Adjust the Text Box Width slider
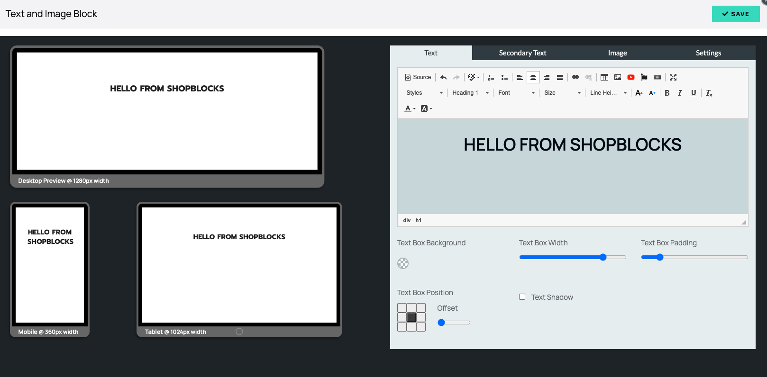767x377 pixels. coord(573,257)
